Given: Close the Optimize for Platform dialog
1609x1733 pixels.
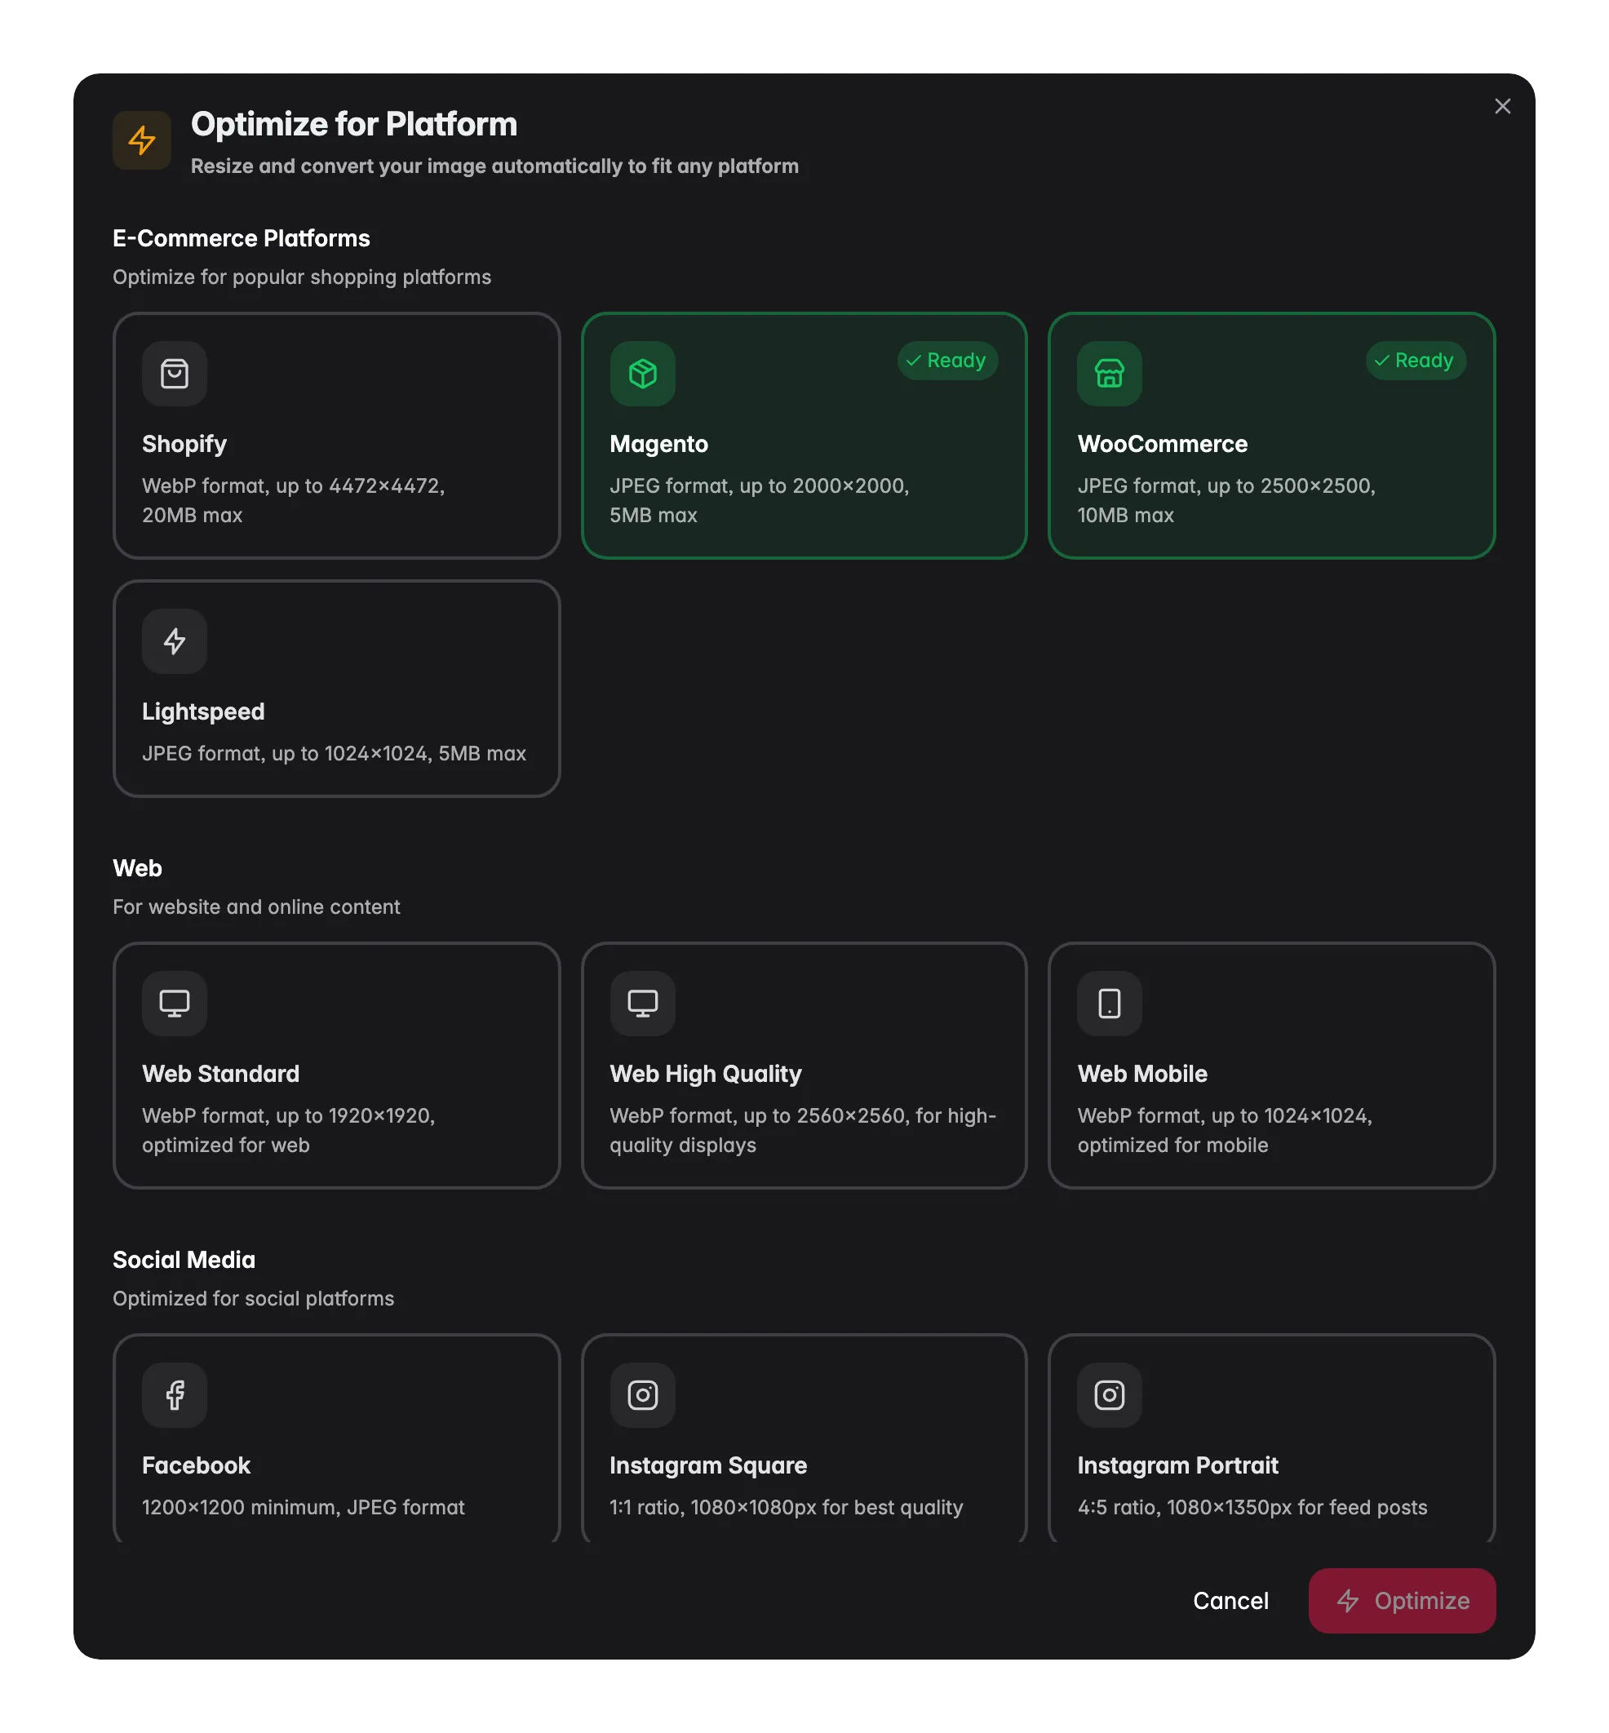Looking at the screenshot, I should point(1502,106).
